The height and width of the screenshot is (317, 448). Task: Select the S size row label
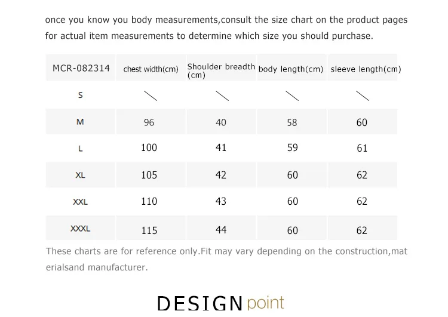pos(80,95)
